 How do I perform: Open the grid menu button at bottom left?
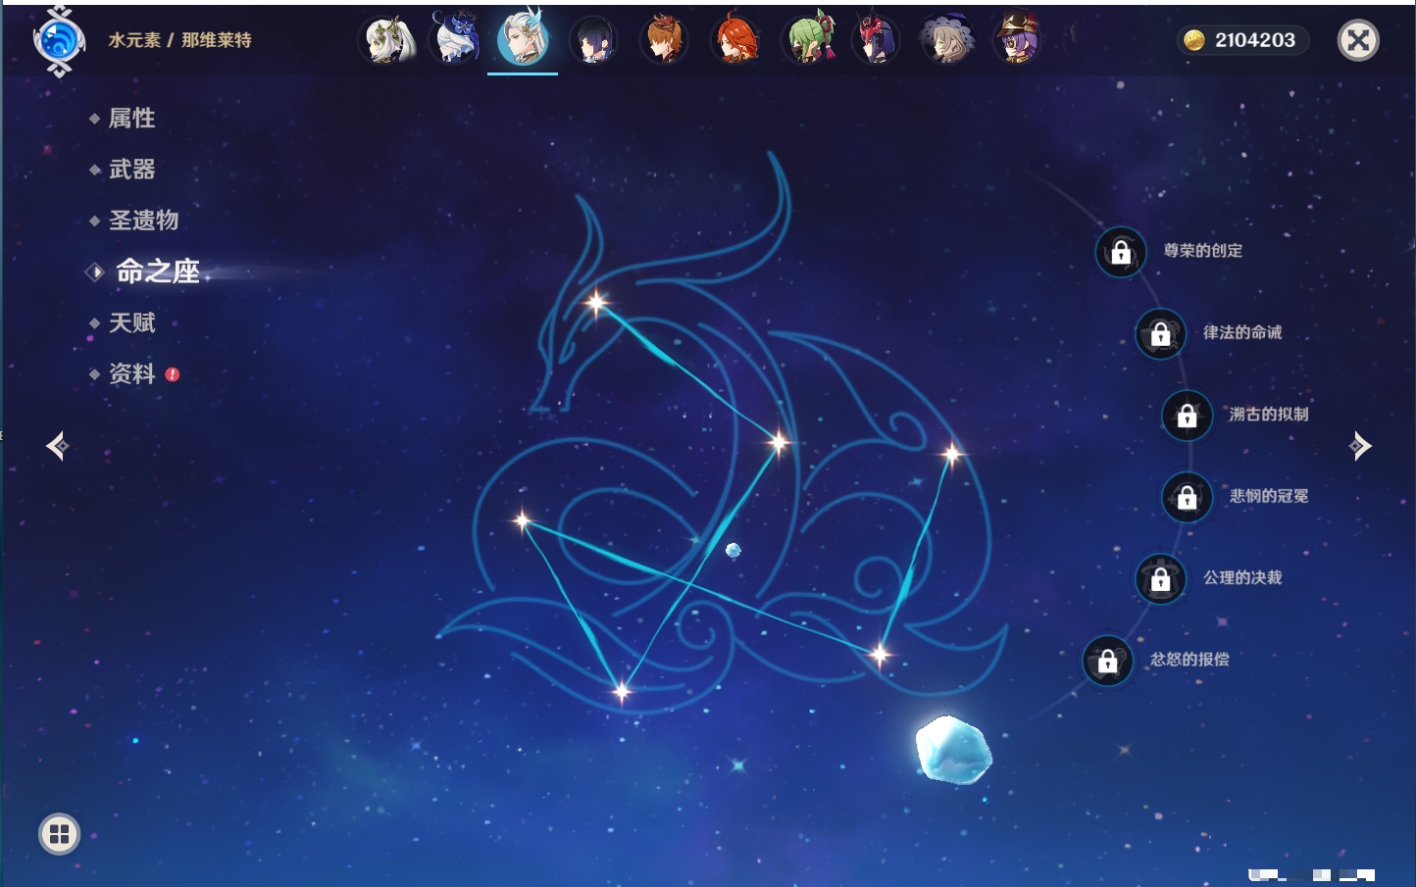click(x=59, y=834)
